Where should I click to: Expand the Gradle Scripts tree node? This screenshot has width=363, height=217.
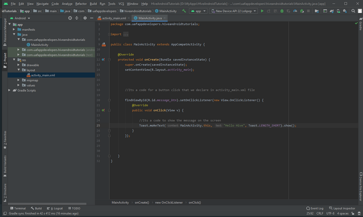tap(9, 90)
